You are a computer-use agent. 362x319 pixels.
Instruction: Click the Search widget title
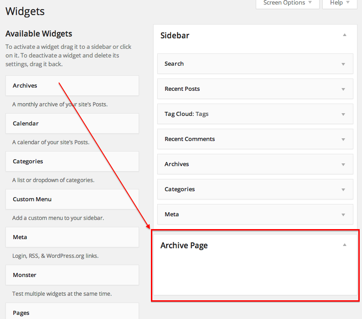click(174, 64)
